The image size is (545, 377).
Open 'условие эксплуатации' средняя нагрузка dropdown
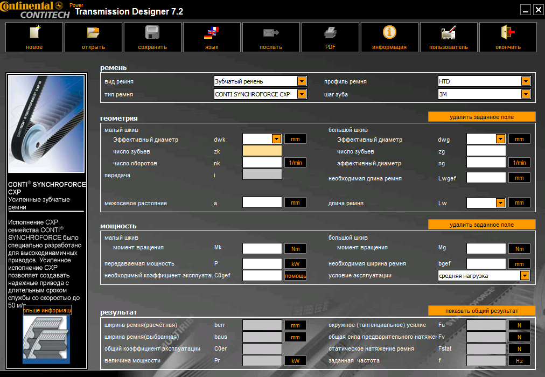coord(525,276)
